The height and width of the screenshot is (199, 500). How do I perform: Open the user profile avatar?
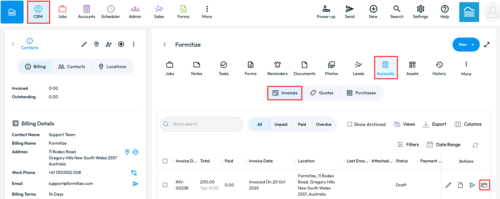pos(492,12)
